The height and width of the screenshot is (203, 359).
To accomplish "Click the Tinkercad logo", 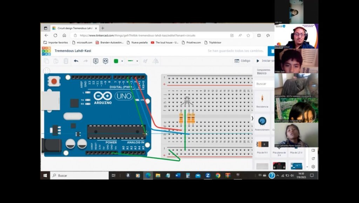I will click(x=46, y=51).
